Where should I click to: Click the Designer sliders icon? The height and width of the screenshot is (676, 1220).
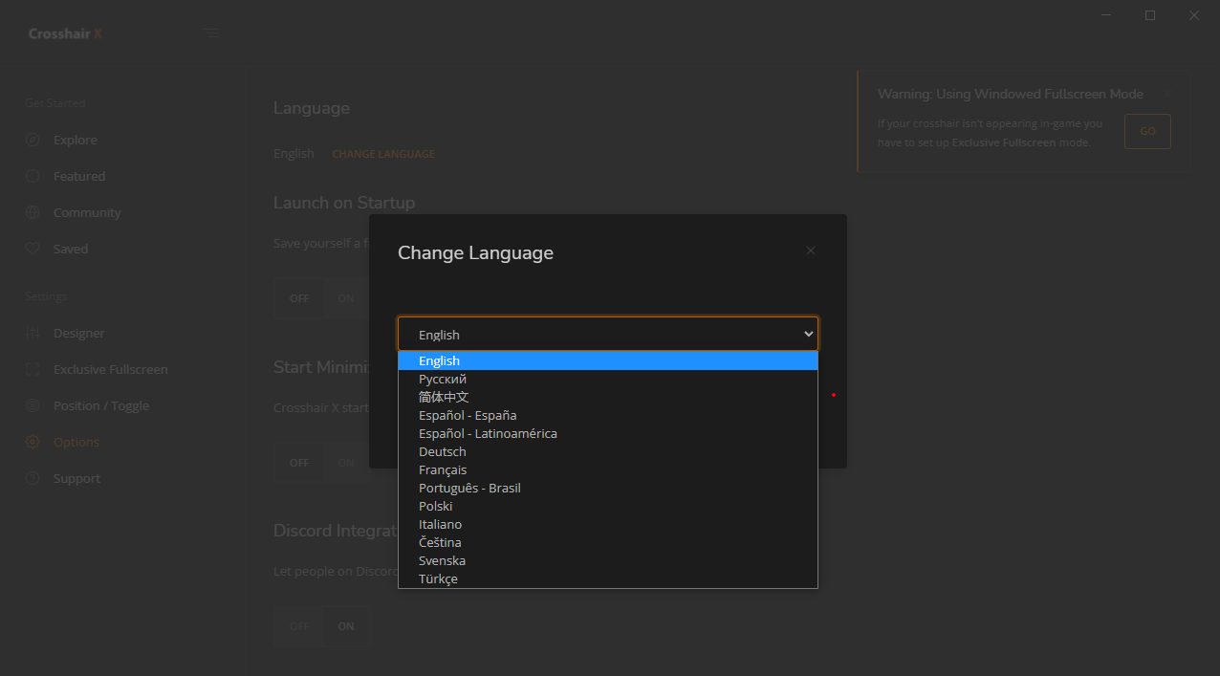pyautogui.click(x=33, y=333)
